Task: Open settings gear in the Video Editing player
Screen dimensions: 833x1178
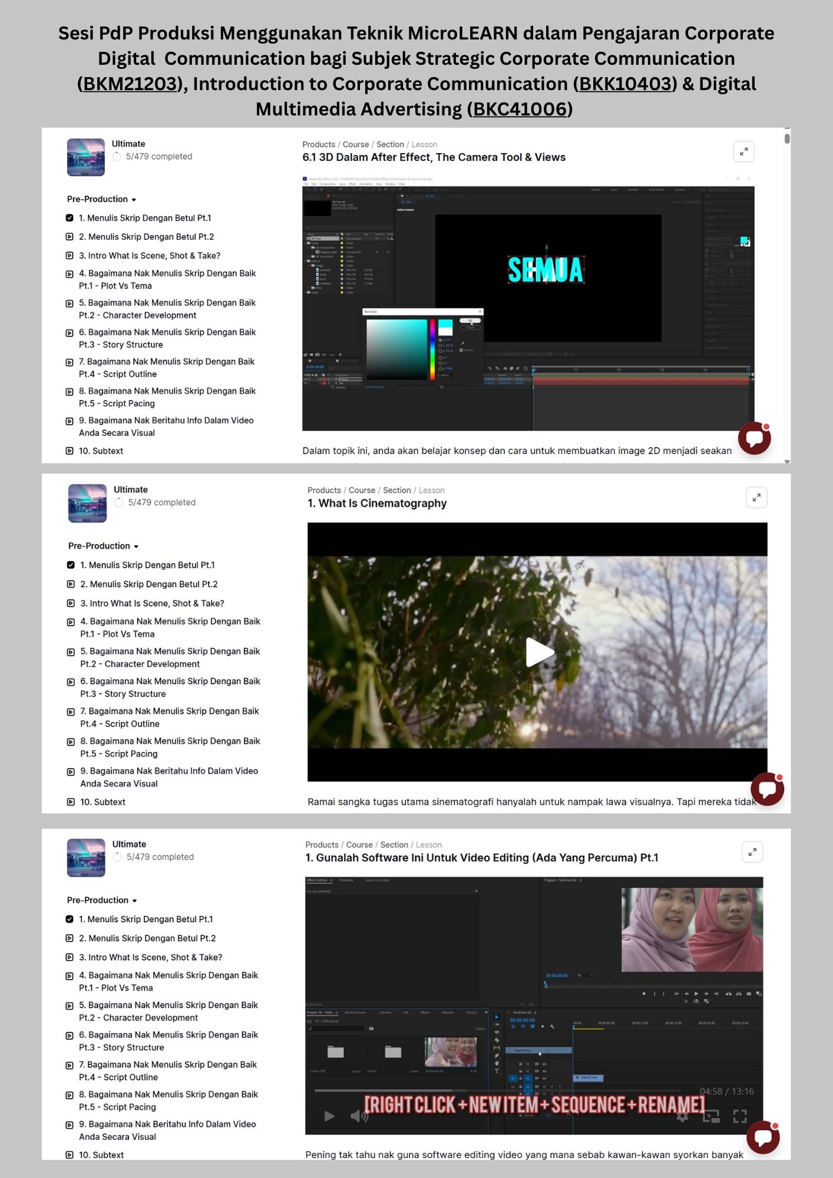Action: tap(682, 1116)
